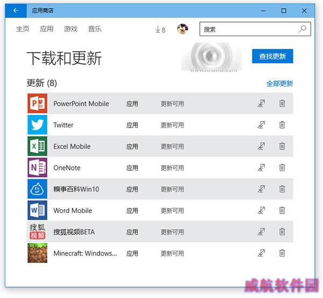Select the Word Mobile name text
Viewport: 323px width, 298px height.
(73, 210)
